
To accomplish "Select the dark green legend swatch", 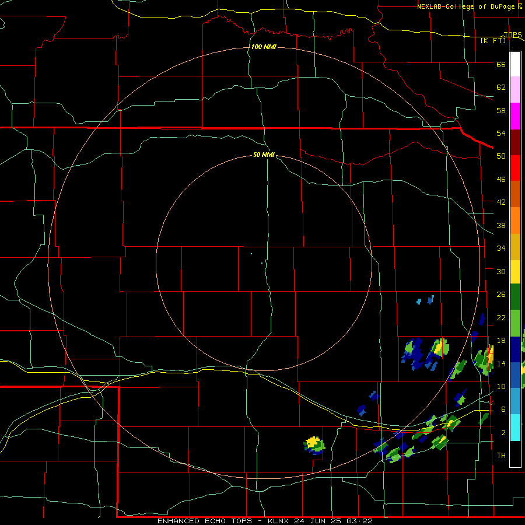I will (x=515, y=297).
